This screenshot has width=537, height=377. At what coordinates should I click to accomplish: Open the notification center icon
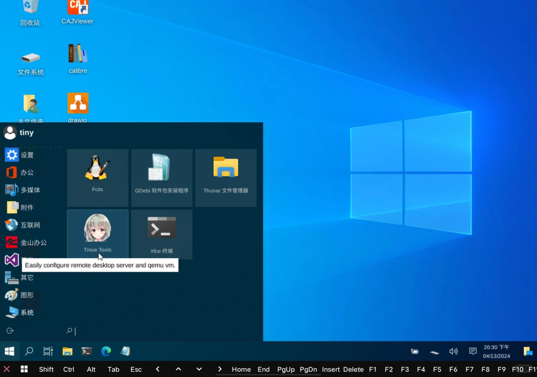coord(473,351)
